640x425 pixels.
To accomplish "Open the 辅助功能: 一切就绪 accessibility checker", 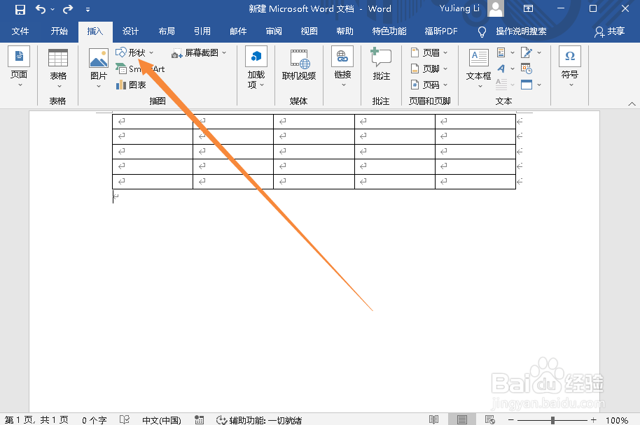I will (x=259, y=419).
